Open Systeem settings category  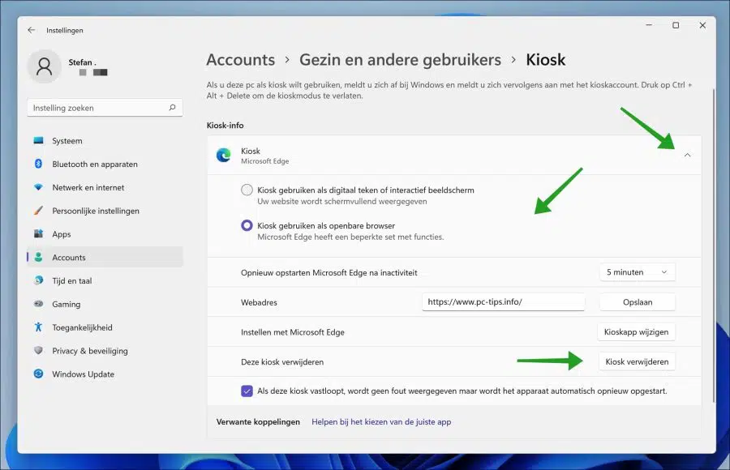point(105,140)
